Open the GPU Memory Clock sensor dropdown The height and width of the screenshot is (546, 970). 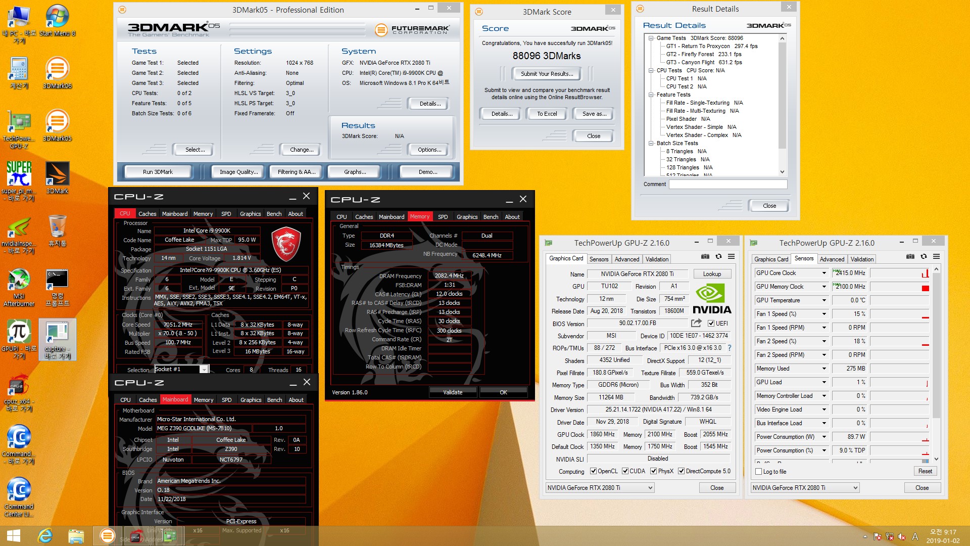(824, 287)
